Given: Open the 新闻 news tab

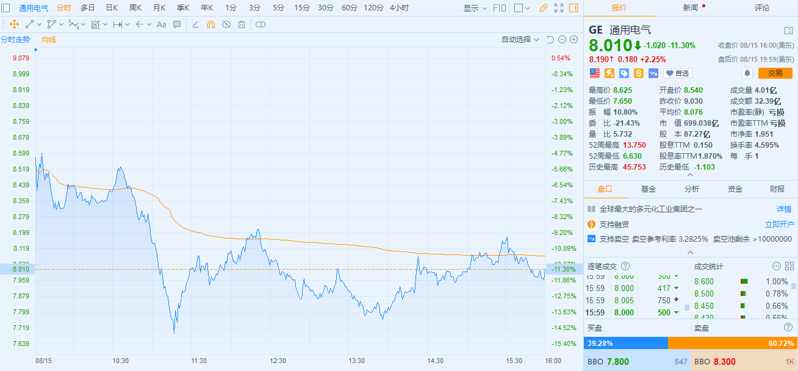Looking at the screenshot, I should (691, 8).
